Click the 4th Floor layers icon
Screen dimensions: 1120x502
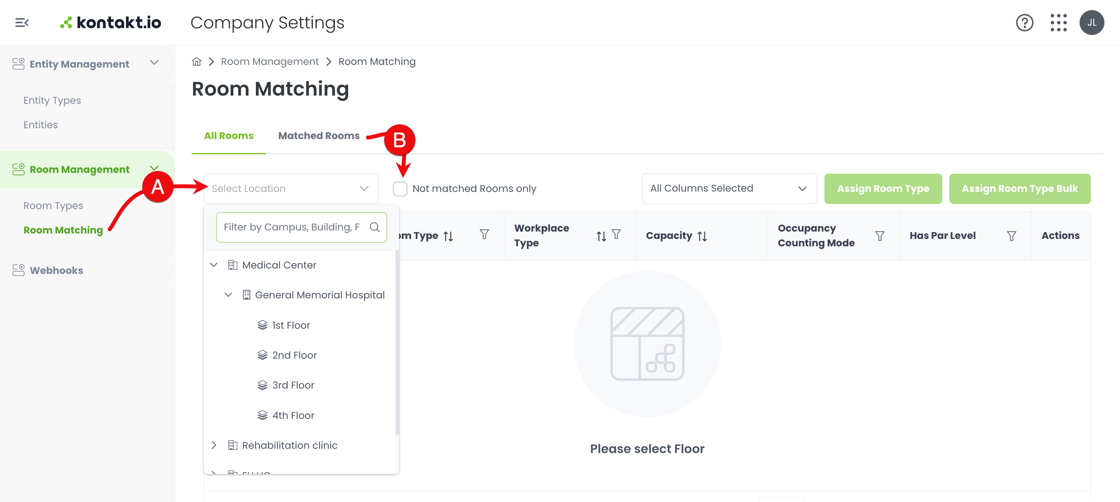(x=262, y=416)
